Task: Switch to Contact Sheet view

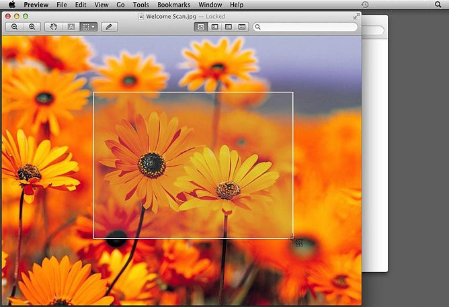Action: point(242,27)
